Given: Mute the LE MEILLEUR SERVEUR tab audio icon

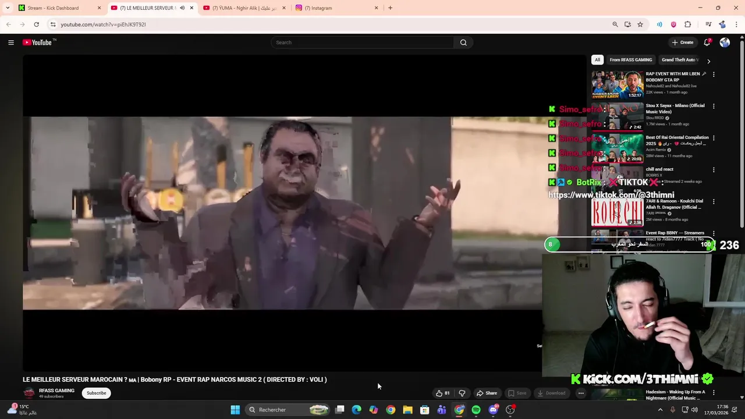Looking at the screenshot, I should (x=182, y=8).
